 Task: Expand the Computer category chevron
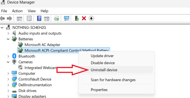click(x=8, y=73)
